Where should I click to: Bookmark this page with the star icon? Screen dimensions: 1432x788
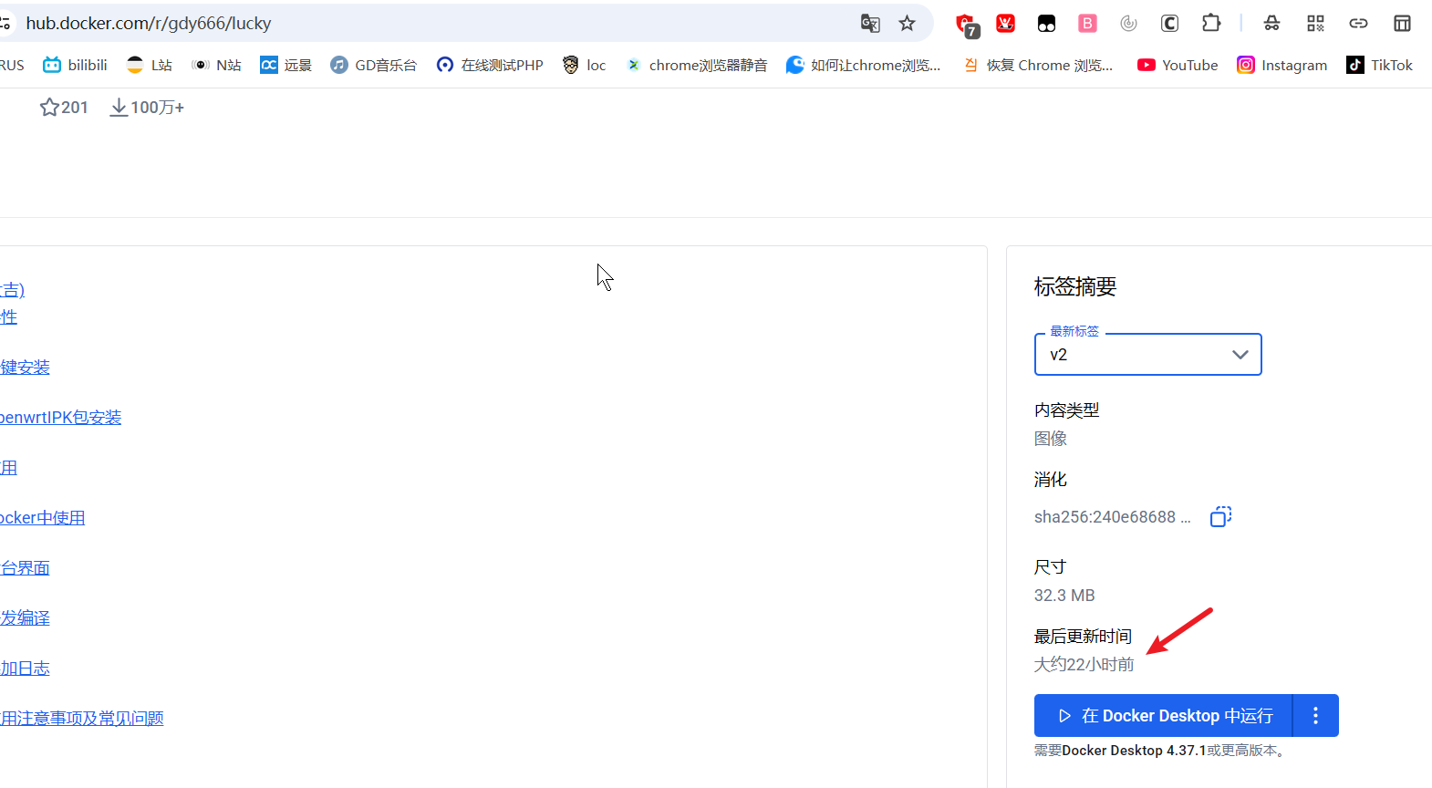(x=907, y=24)
